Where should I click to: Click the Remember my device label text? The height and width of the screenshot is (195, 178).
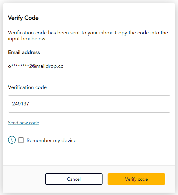[x=51, y=141]
